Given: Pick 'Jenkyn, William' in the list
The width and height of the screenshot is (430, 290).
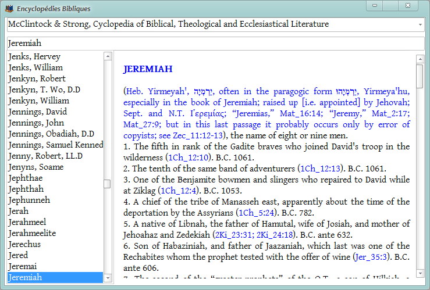Looking at the screenshot, I should 55,101.
